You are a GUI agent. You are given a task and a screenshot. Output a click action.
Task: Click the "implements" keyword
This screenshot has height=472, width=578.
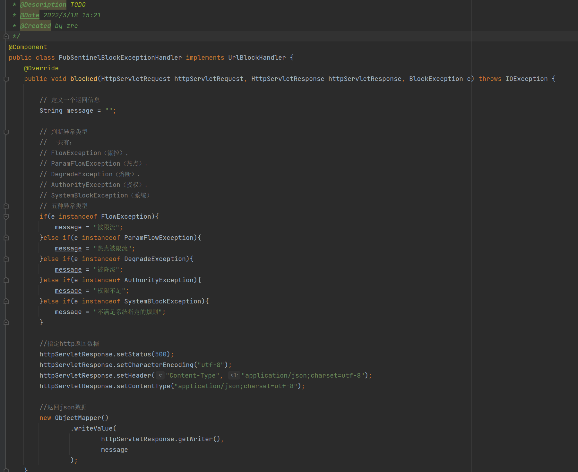point(205,58)
